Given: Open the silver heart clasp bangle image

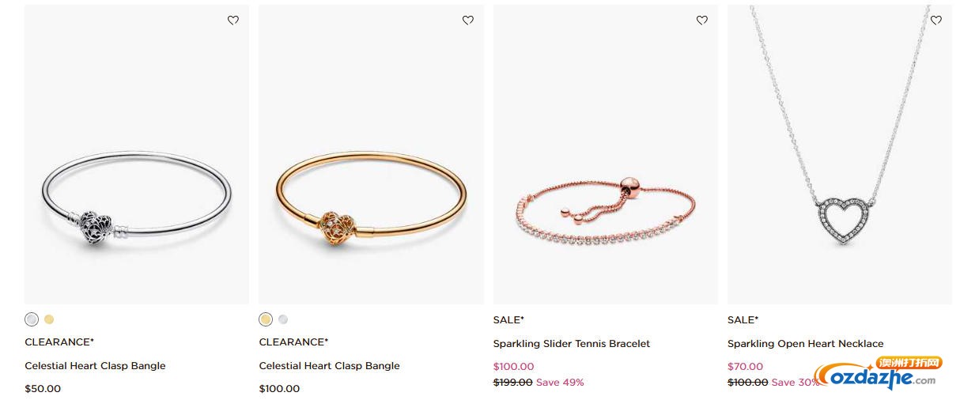Looking at the screenshot, I should click(x=137, y=155).
